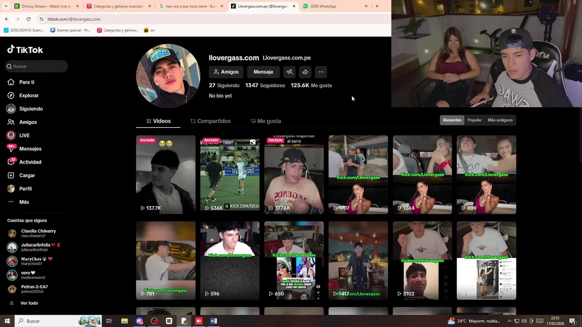The height and width of the screenshot is (327, 582).
Task: Sort videos by Más antiguos
Action: (500, 120)
